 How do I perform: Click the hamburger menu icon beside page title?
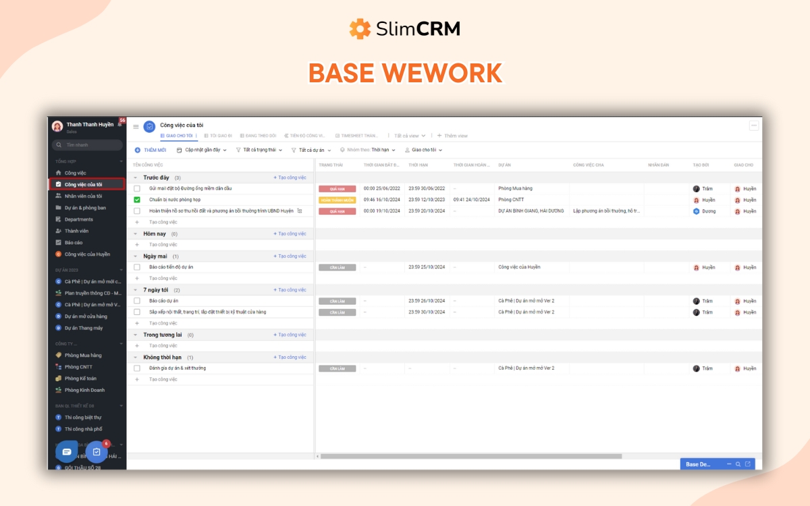[136, 126]
